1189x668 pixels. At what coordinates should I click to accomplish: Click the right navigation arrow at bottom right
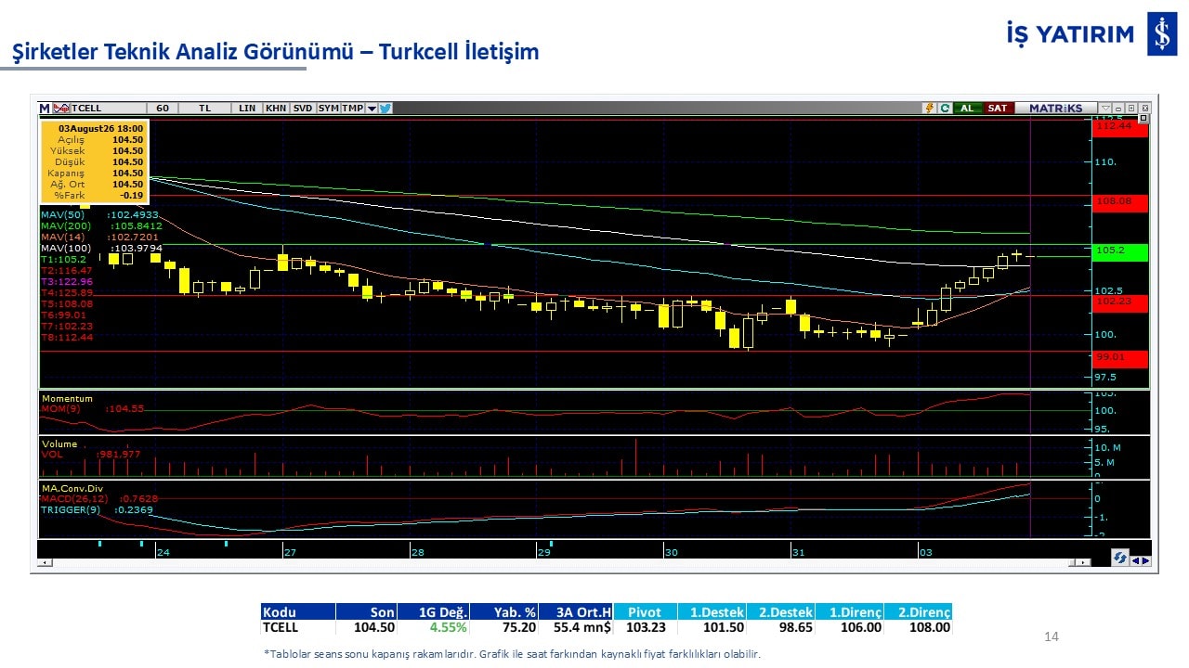click(1145, 559)
